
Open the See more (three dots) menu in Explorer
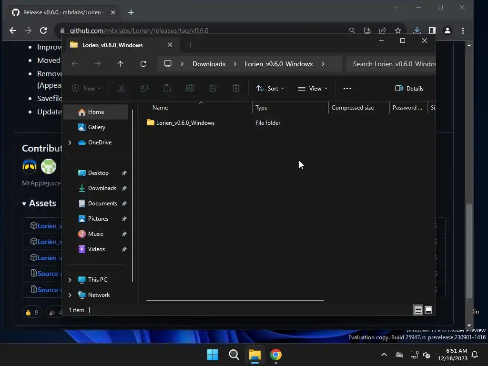347,88
